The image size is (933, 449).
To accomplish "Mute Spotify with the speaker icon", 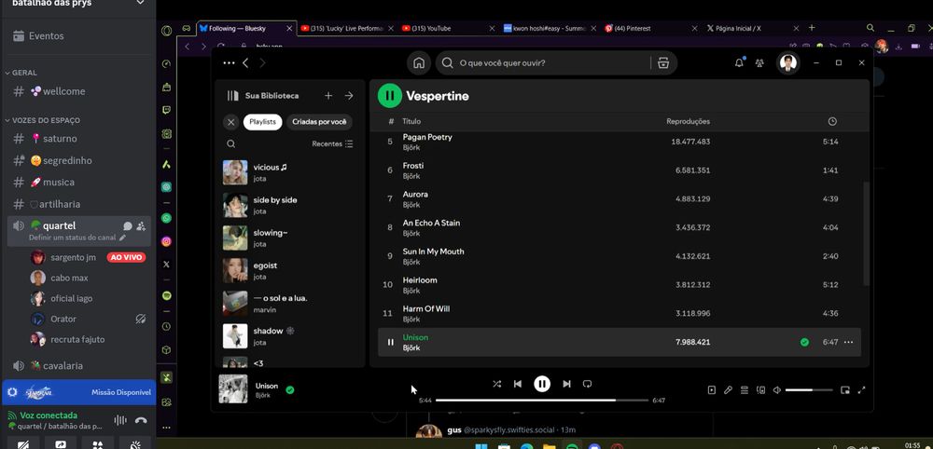I will [776, 390].
